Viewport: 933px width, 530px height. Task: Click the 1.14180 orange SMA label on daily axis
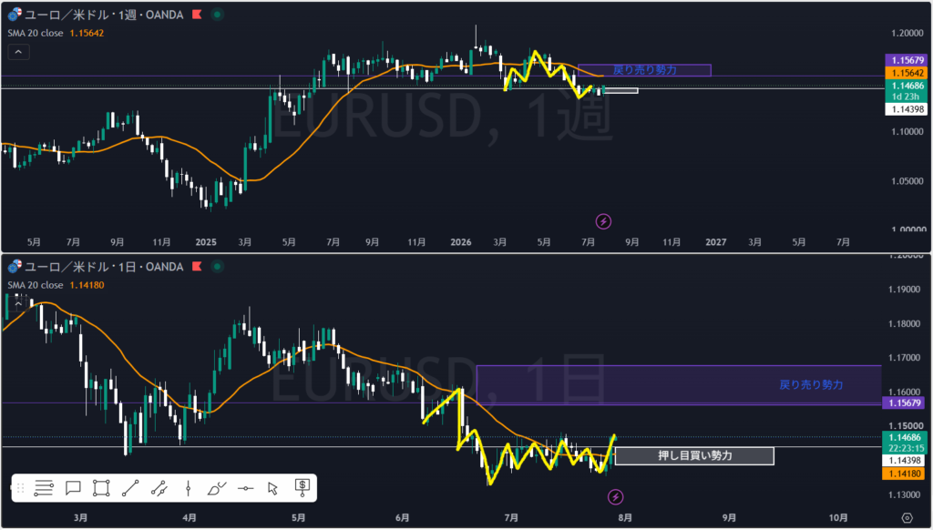click(905, 474)
